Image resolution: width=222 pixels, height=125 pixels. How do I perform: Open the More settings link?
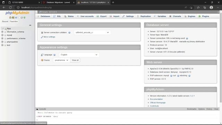pyautogui.click(x=49, y=37)
